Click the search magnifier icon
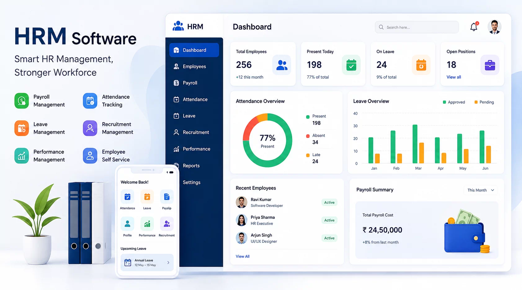The image size is (522, 290). 381,27
